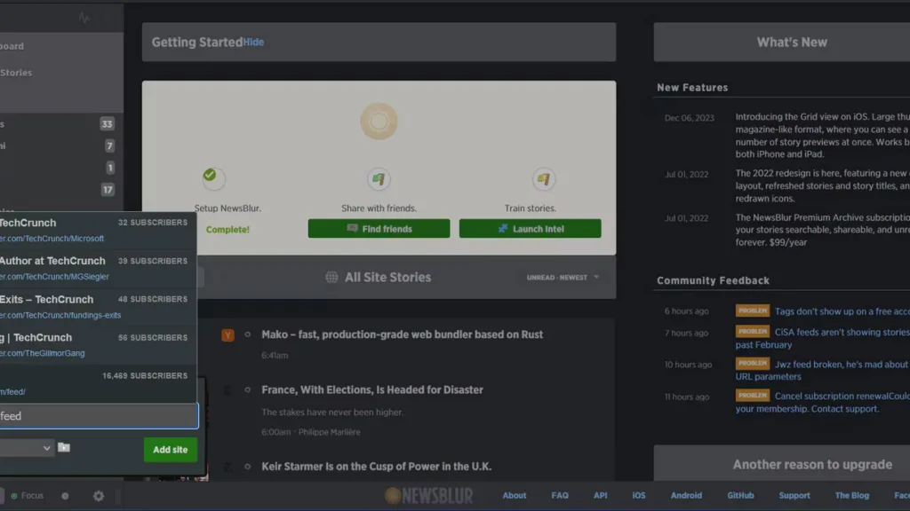The image size is (910, 511).
Task: Hide the Getting Started panel
Action: [x=253, y=43]
